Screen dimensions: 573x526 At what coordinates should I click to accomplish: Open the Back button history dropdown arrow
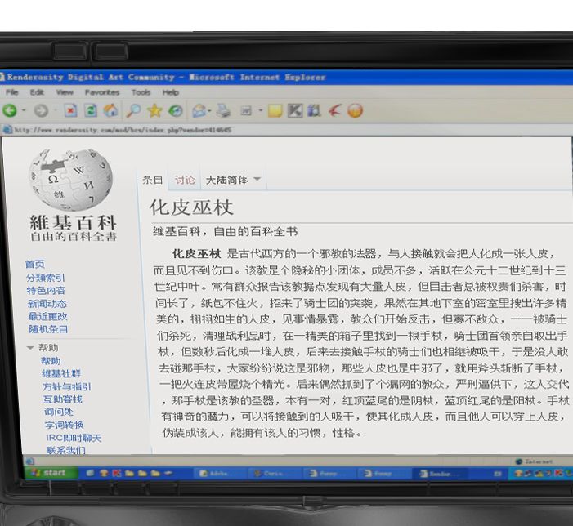pos(24,110)
